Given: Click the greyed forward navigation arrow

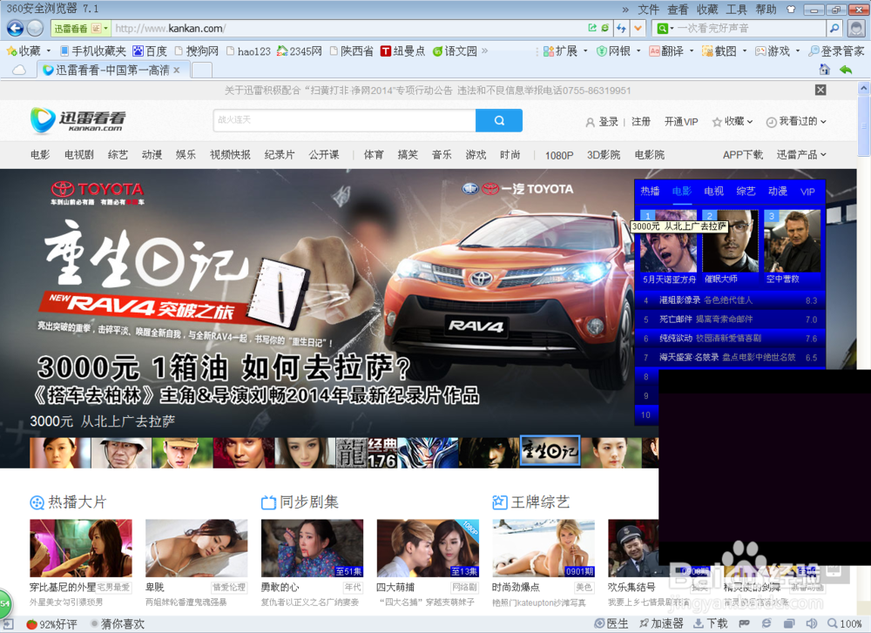Looking at the screenshot, I should pyautogui.click(x=35, y=28).
